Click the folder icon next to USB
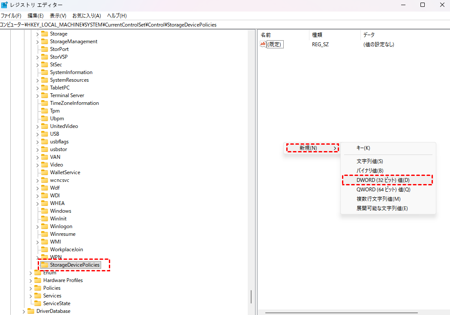Viewport: 450px width, 315px height. (45, 134)
